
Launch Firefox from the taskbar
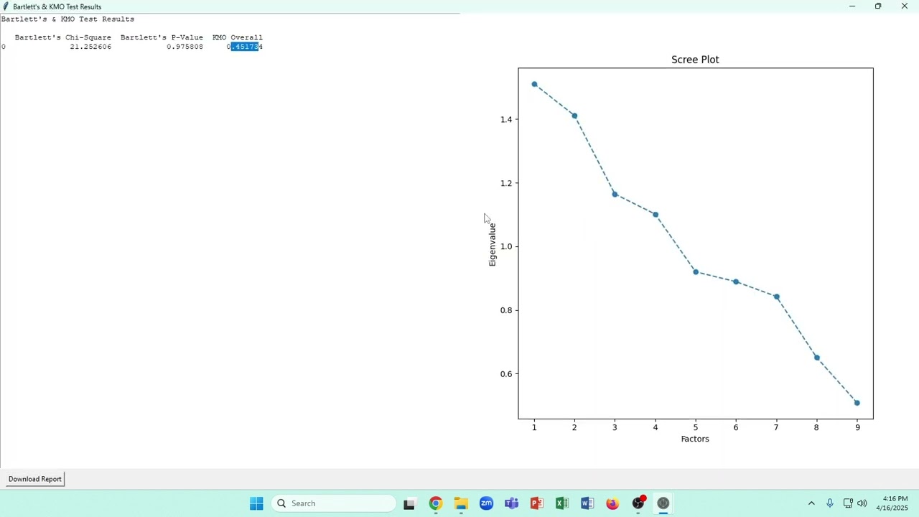pyautogui.click(x=612, y=503)
